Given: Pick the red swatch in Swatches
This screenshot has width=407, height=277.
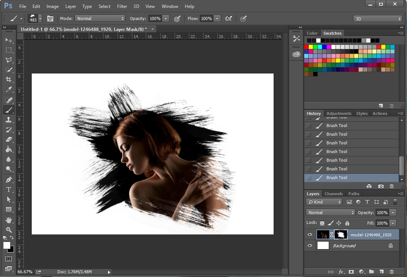Looking at the screenshot, I should [x=306, y=47].
